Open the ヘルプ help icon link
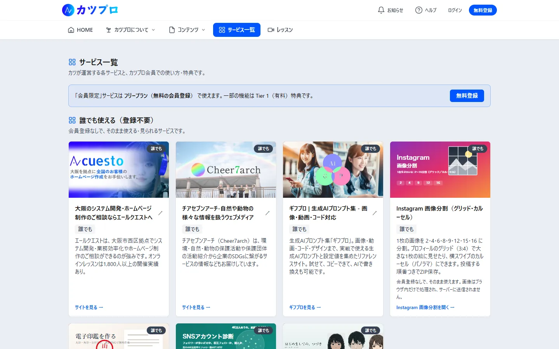The width and height of the screenshot is (559, 349). pos(426,10)
